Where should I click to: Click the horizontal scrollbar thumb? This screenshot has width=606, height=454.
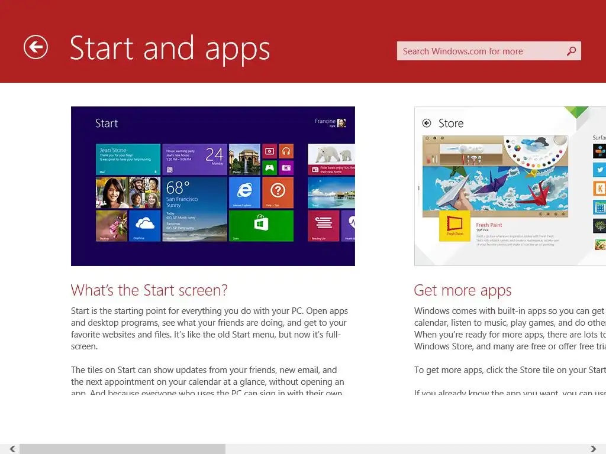(x=123, y=449)
